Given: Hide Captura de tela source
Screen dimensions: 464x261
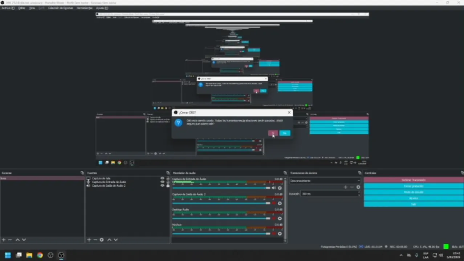Looking at the screenshot, I should click(x=162, y=178).
